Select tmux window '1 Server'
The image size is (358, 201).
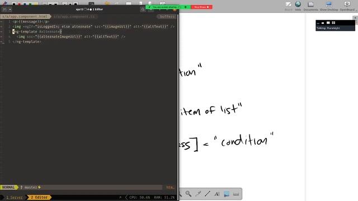click(x=15, y=197)
